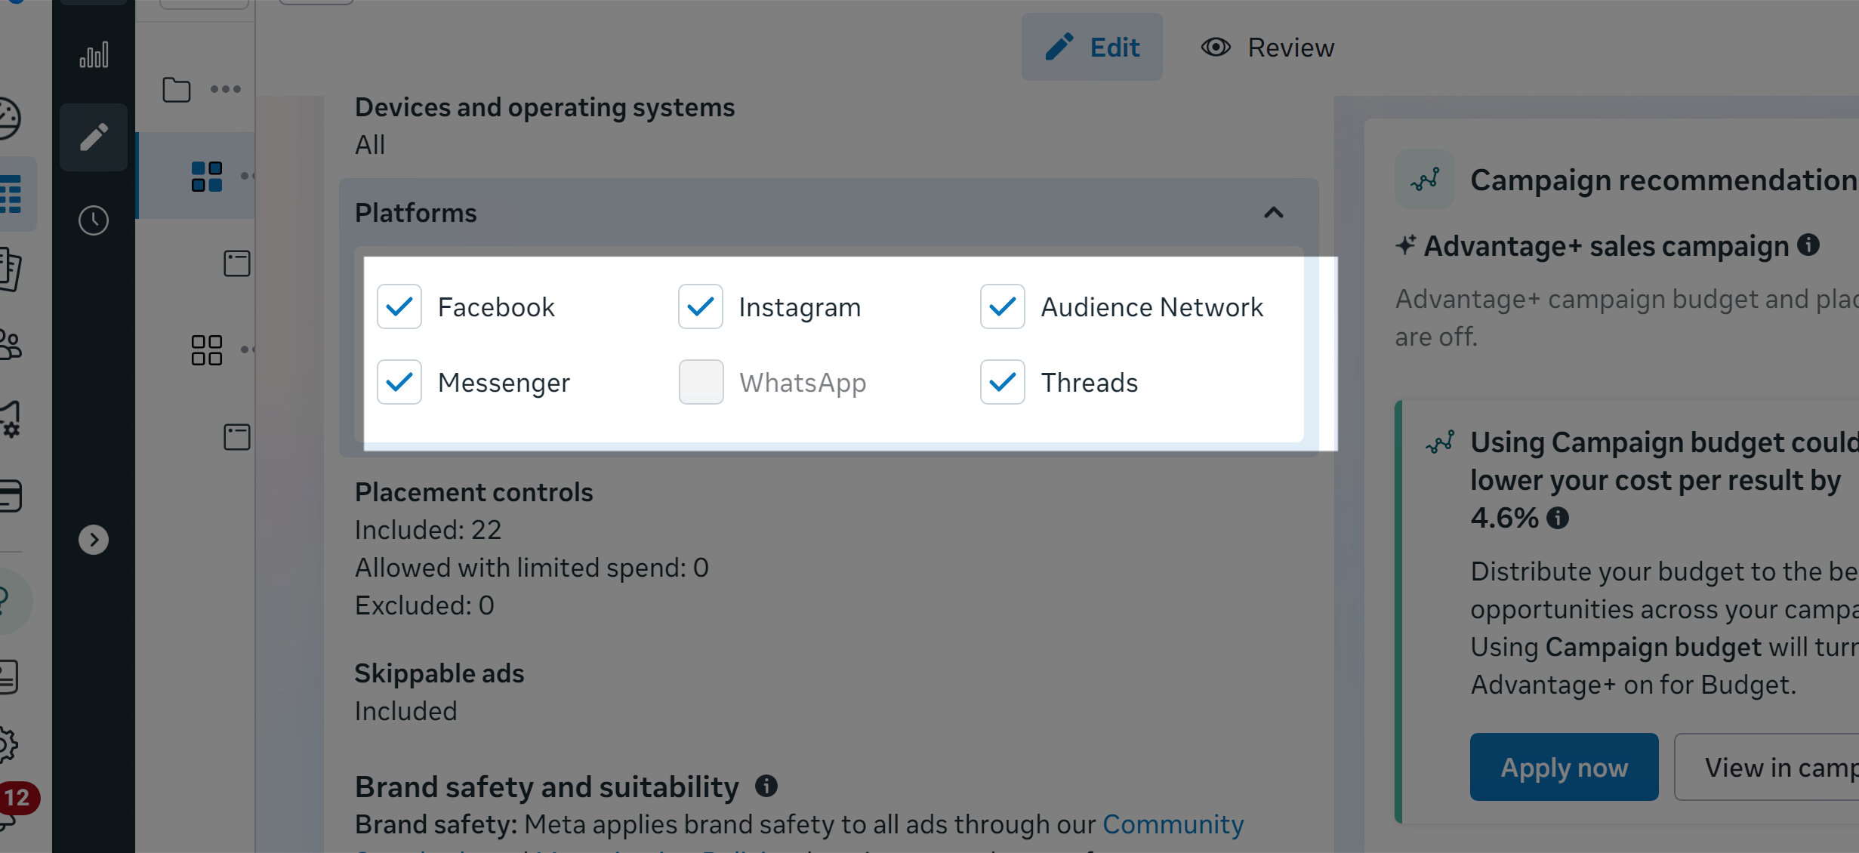Screen dimensions: 1859x853
Task: Click the notification badge showing 12
Action: pyautogui.click(x=18, y=798)
